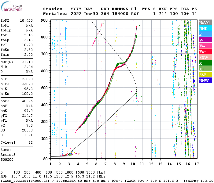Image resolution: width=214 pixels, height=183 pixels.
Task: Click the C-level value 22
Action: click(x=31, y=142)
